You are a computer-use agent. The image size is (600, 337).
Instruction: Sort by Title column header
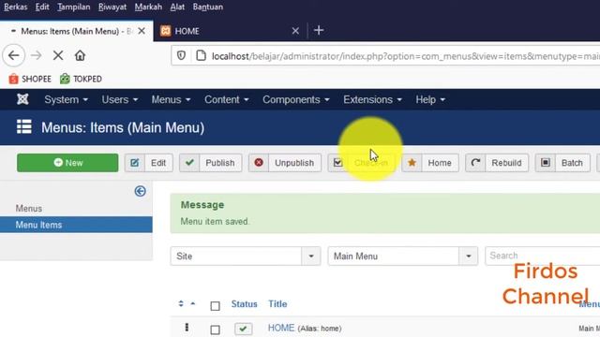[277, 304]
